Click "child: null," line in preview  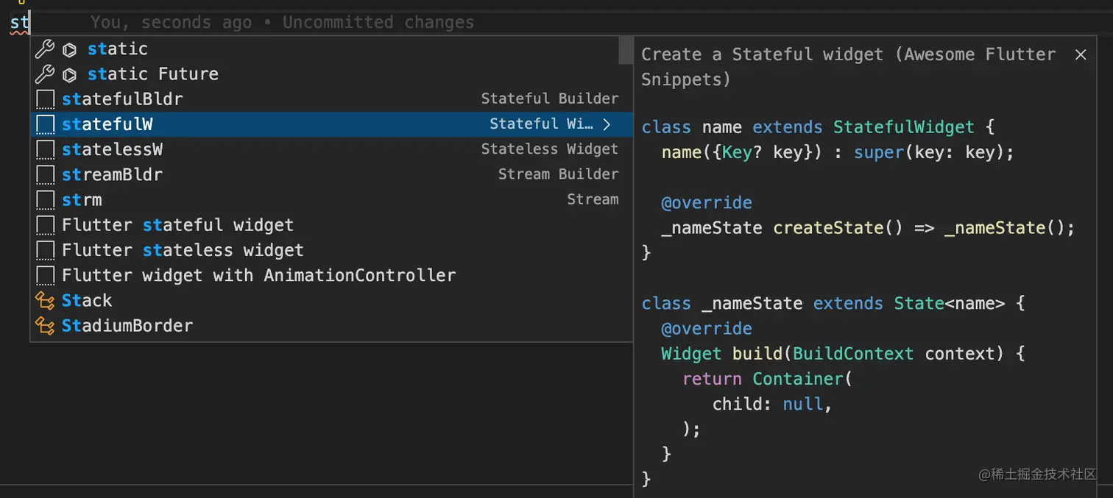772,404
